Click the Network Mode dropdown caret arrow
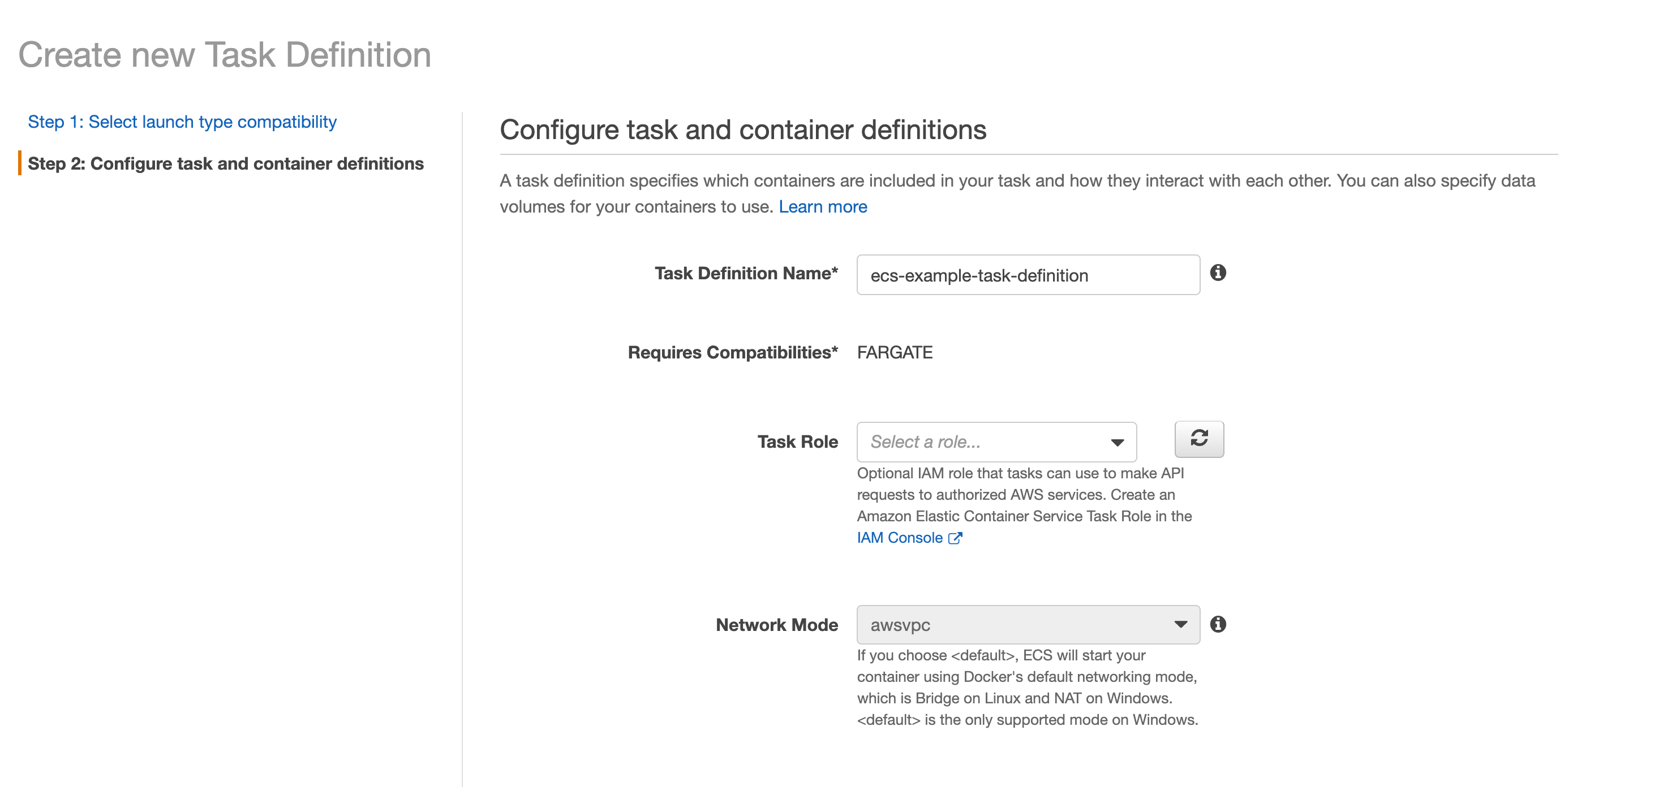 tap(1180, 625)
